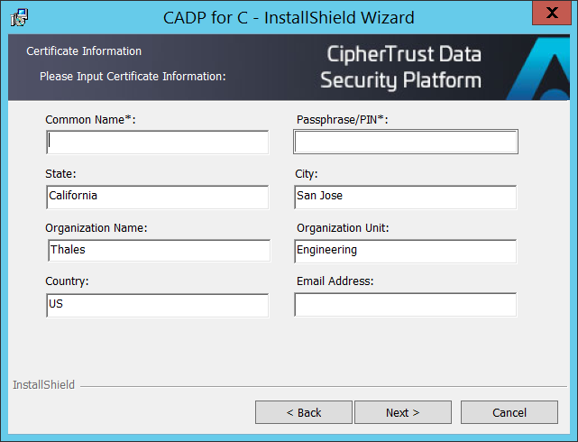The height and width of the screenshot is (442, 578).
Task: Click the Organization Unit field with Engineering
Action: (x=406, y=251)
